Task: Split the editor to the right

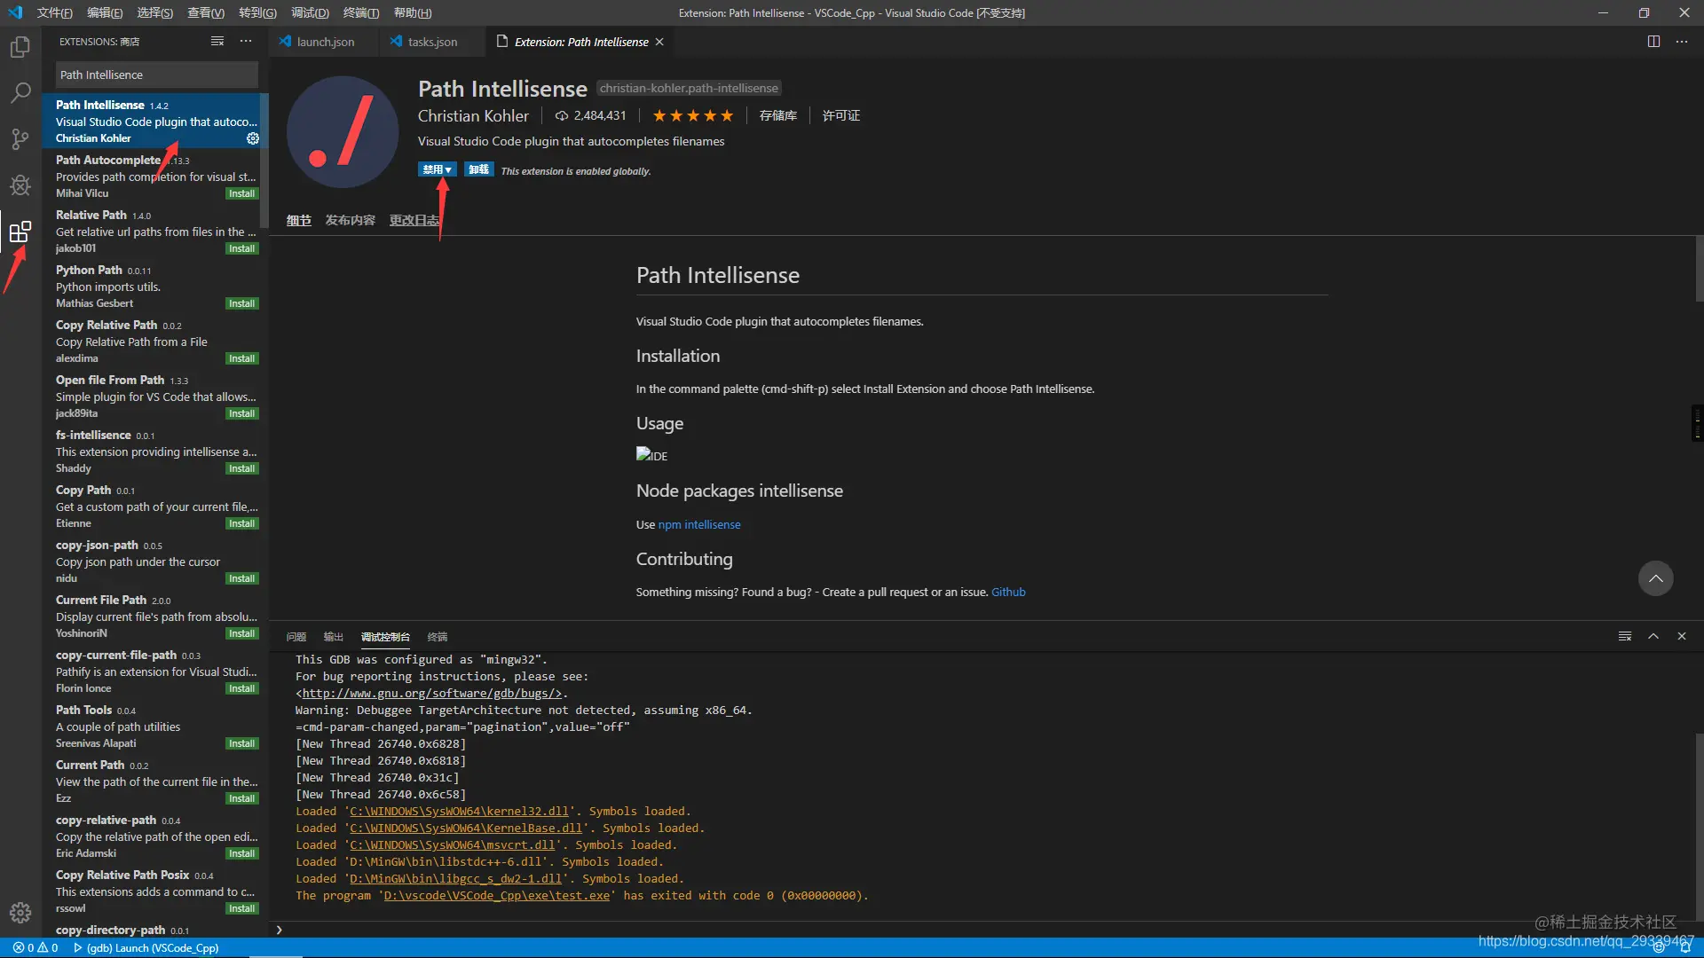Action: pos(1653,42)
